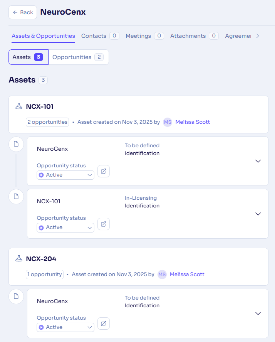Image resolution: width=275 pixels, height=342 pixels.
Task: Switch to the Opportunities toggle view
Action: click(x=78, y=57)
